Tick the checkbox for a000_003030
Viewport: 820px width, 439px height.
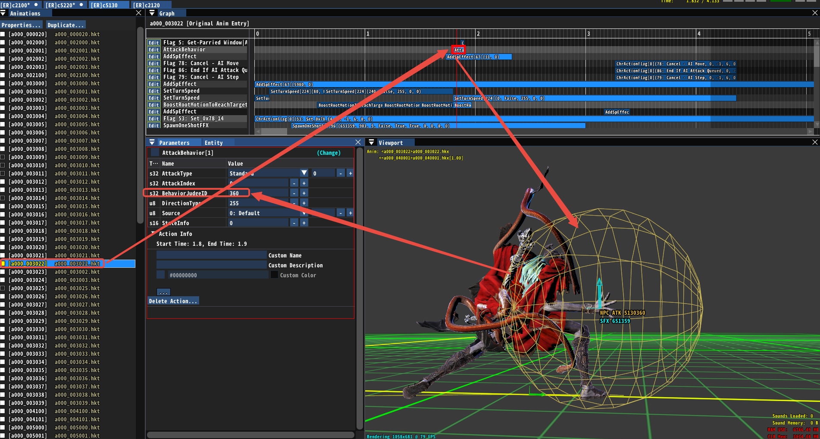pyautogui.click(x=3, y=329)
